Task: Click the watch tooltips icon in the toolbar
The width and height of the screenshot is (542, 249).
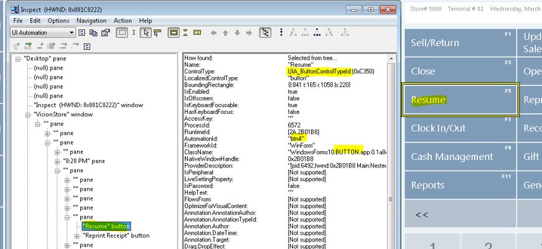Action: (x=157, y=33)
